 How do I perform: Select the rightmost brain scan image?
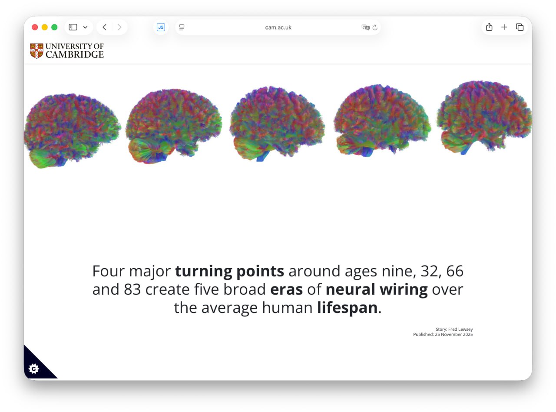[484, 116]
